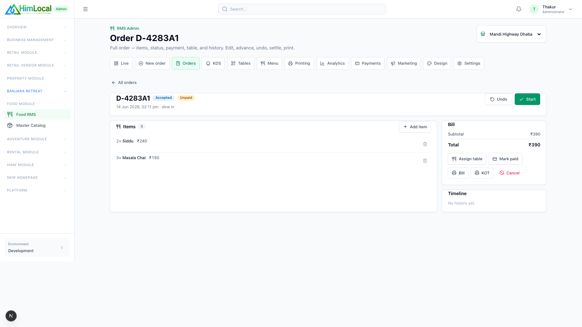The width and height of the screenshot is (582, 327).
Task: Expand the Business Management section
Action: coord(37,40)
